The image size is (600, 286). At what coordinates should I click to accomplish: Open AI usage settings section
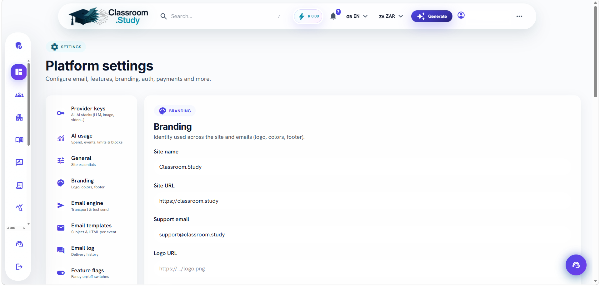[91, 138]
